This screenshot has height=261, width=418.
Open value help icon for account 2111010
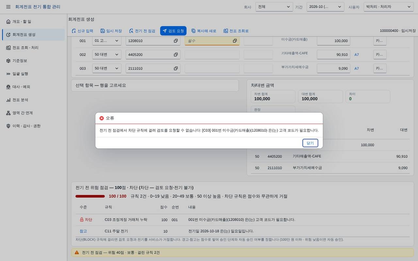pos(176,68)
